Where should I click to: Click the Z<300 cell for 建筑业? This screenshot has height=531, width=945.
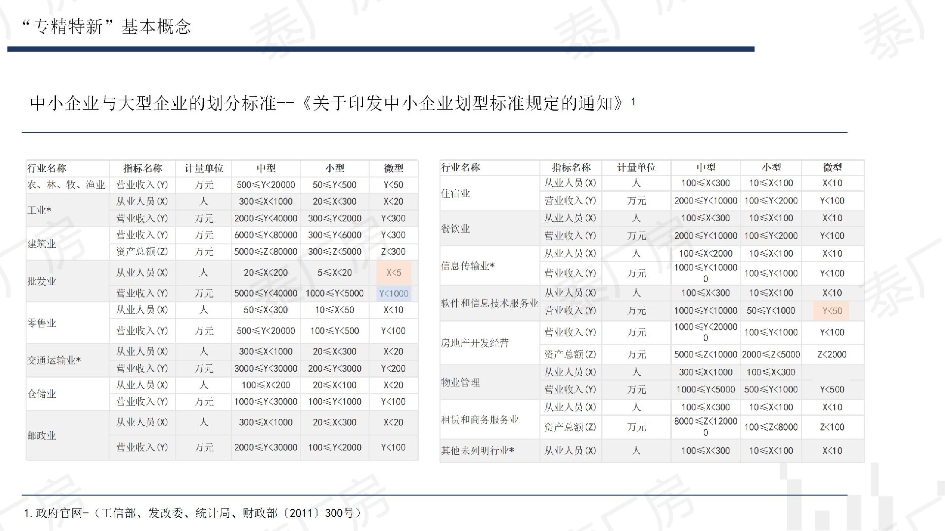pos(393,252)
